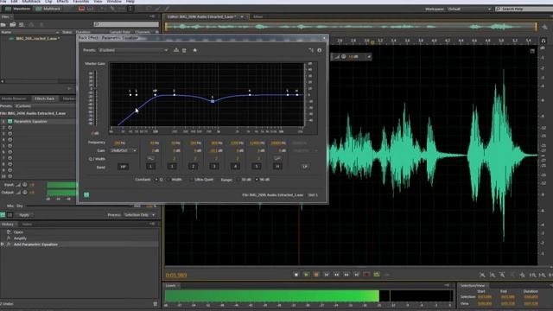The height and width of the screenshot is (311, 553).
Task: Click low shelf type icon above band L
Action: click(x=150, y=158)
